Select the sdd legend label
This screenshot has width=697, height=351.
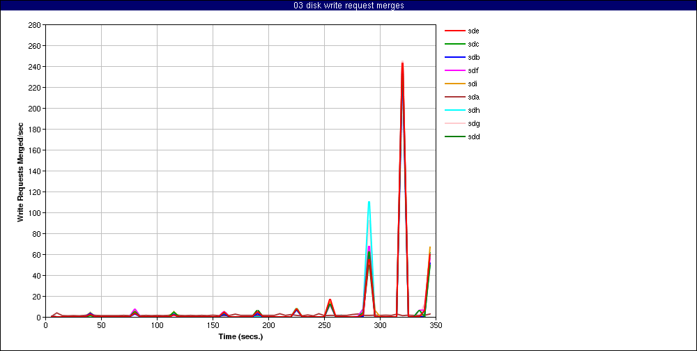click(473, 136)
